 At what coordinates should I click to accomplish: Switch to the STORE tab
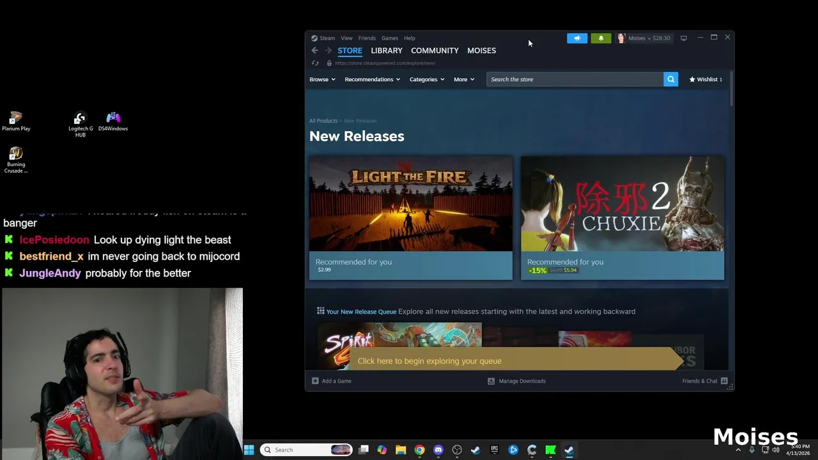pos(350,50)
